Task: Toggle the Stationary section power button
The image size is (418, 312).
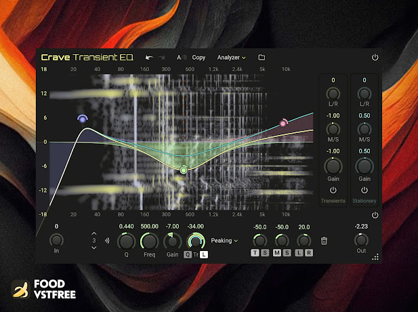Action: (x=364, y=191)
